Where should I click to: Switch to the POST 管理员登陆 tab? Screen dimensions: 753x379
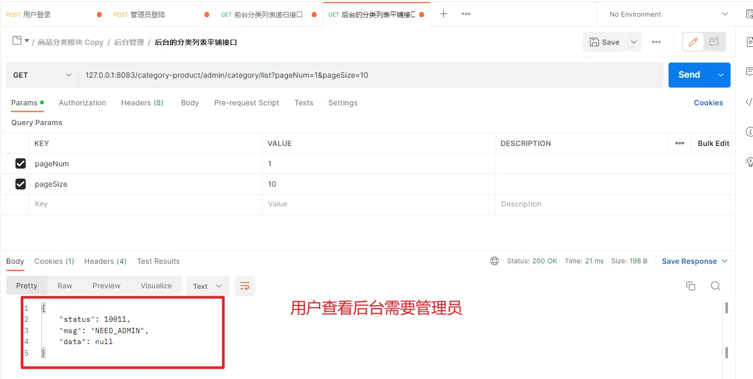pyautogui.click(x=162, y=14)
